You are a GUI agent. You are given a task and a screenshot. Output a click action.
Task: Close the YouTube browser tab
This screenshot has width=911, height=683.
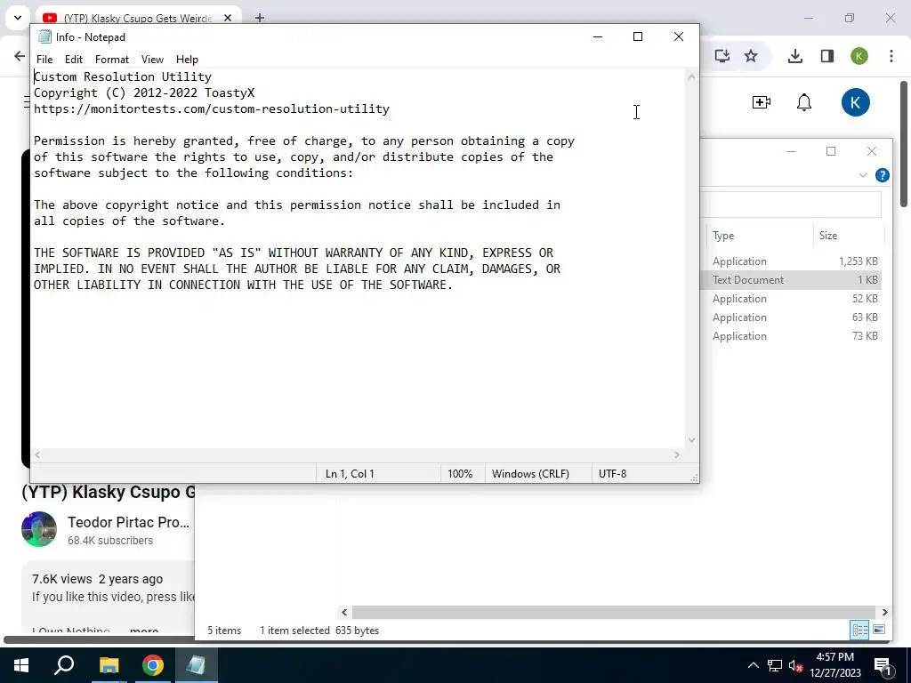(228, 18)
